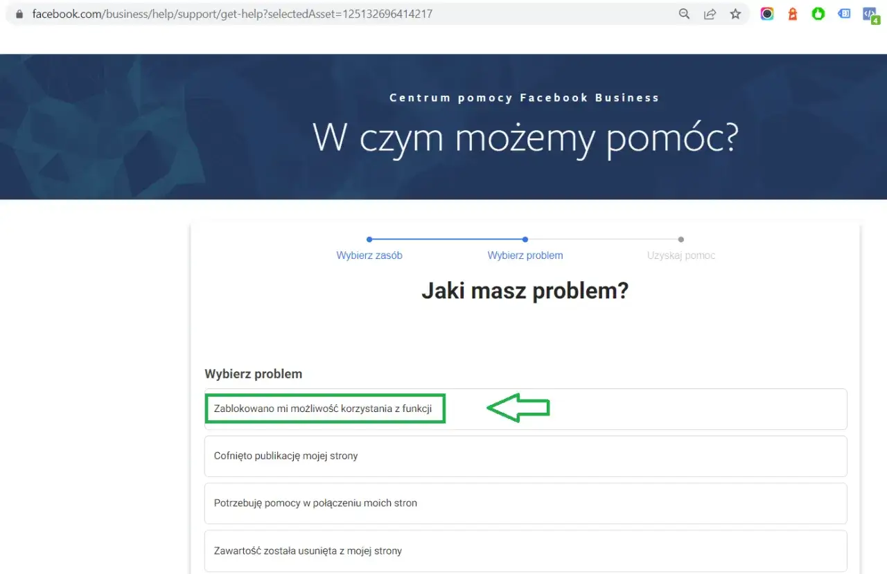887x574 pixels.
Task: Bookmark this page with the star icon
Action: click(735, 14)
